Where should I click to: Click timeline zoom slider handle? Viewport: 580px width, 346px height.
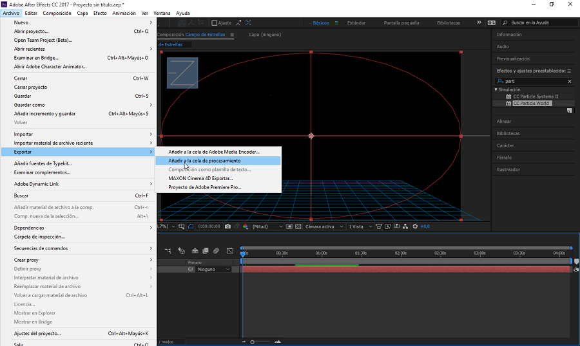click(x=252, y=342)
